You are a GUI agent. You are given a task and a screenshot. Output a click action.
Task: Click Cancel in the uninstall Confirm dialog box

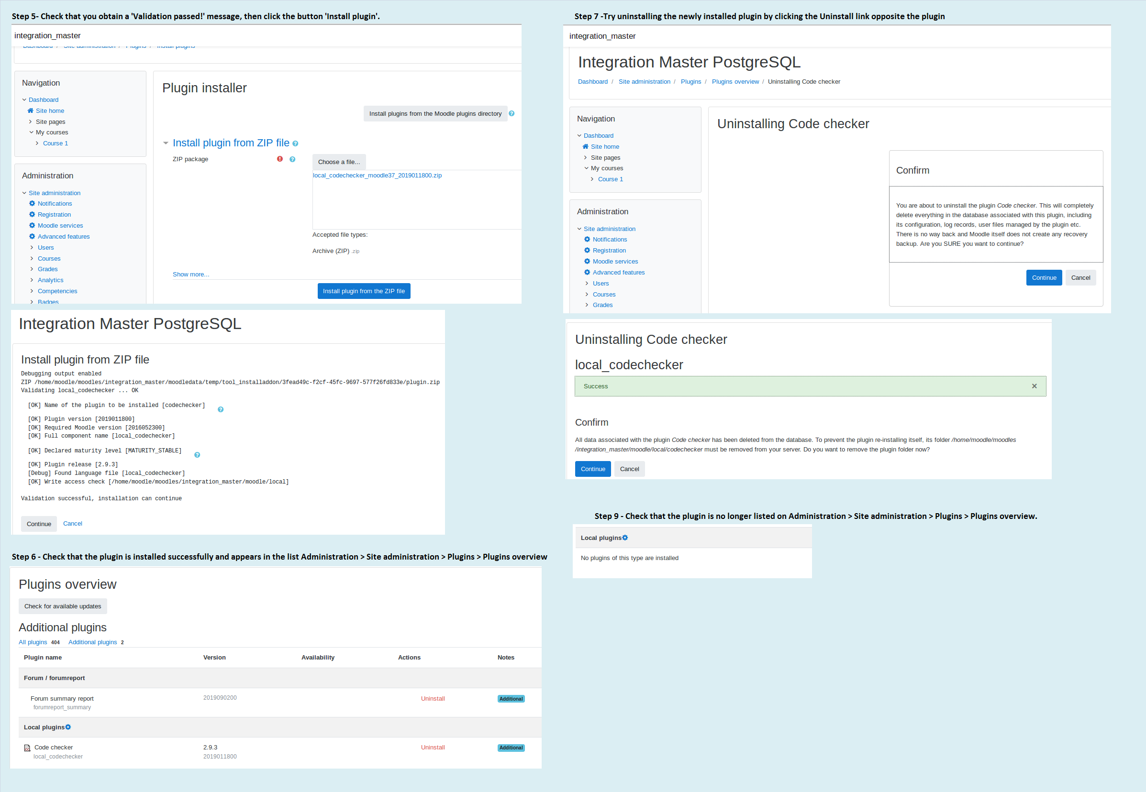coord(1080,278)
